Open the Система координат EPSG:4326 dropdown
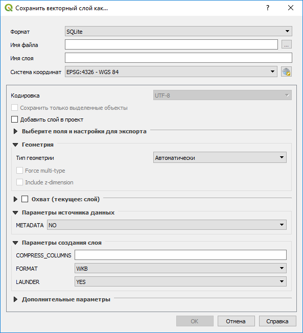303x333 pixels. point(171,72)
